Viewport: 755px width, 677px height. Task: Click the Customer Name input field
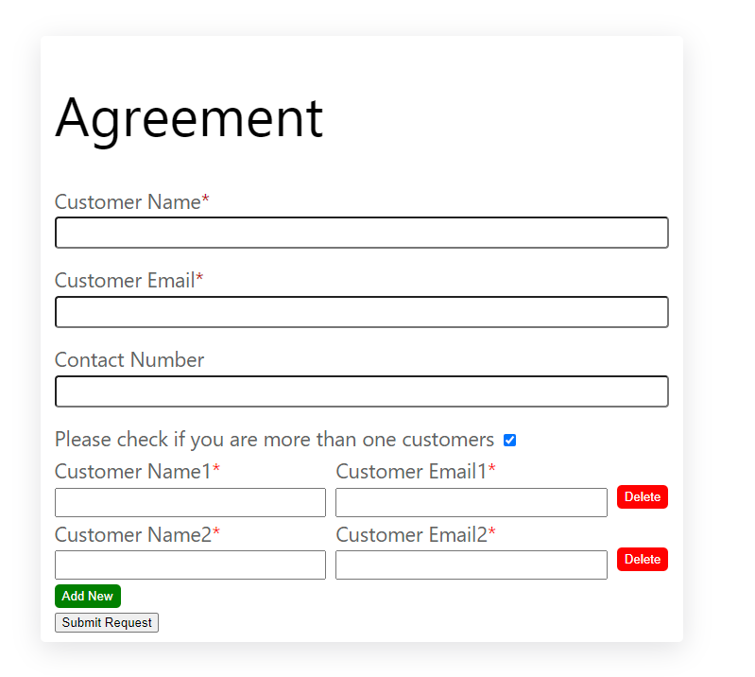click(361, 233)
